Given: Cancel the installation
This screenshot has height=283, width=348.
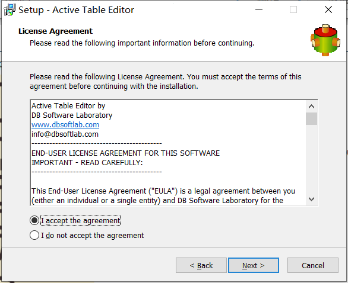Looking at the screenshot, I should click(x=313, y=265).
